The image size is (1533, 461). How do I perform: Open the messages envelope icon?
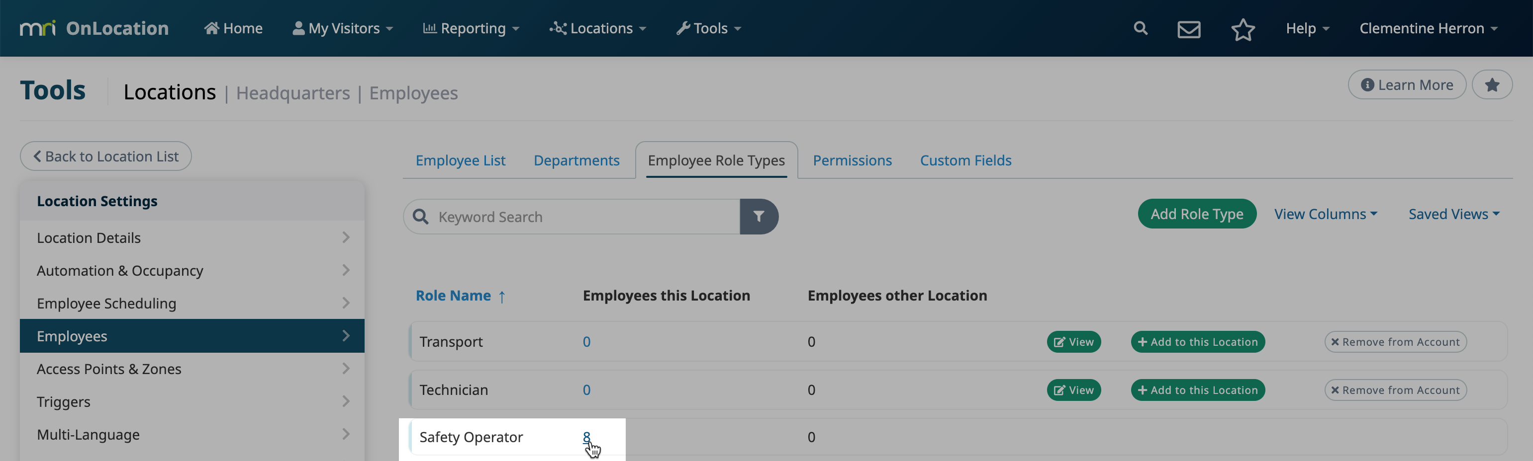point(1188,28)
